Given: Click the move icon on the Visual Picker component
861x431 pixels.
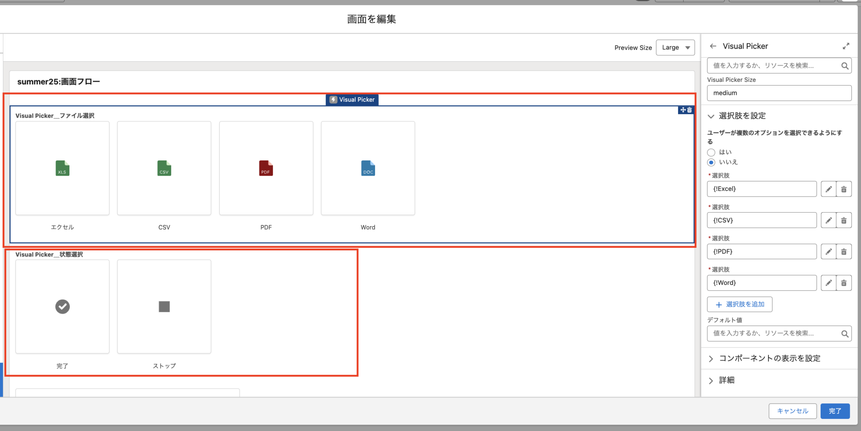Looking at the screenshot, I should tap(682, 110).
